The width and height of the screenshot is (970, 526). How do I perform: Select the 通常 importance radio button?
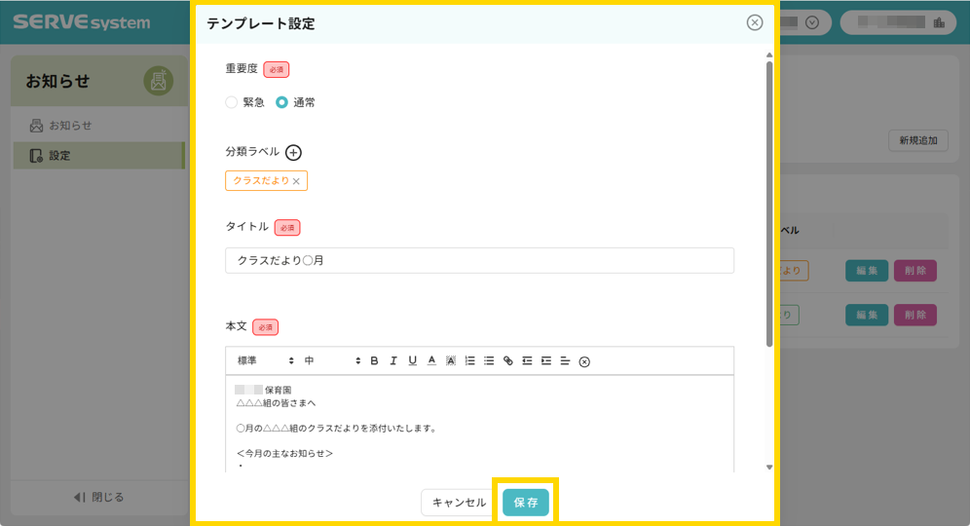click(x=282, y=102)
